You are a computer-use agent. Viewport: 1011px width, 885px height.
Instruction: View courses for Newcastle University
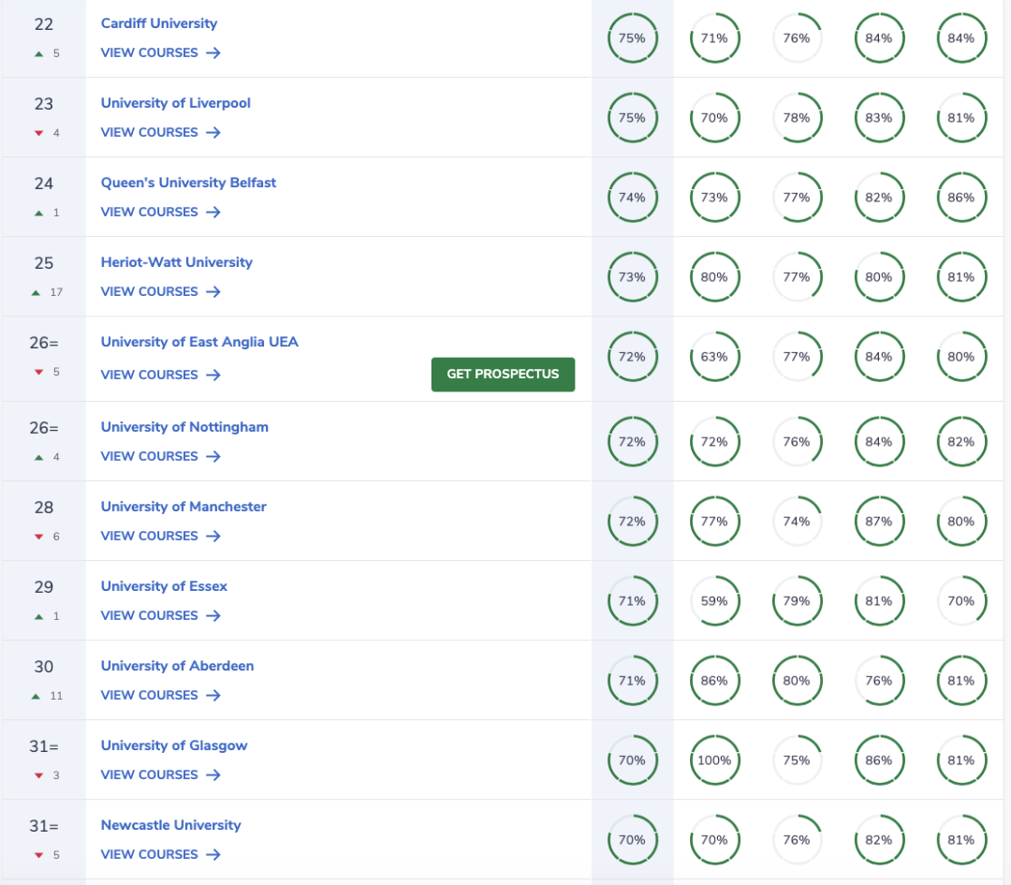click(161, 855)
